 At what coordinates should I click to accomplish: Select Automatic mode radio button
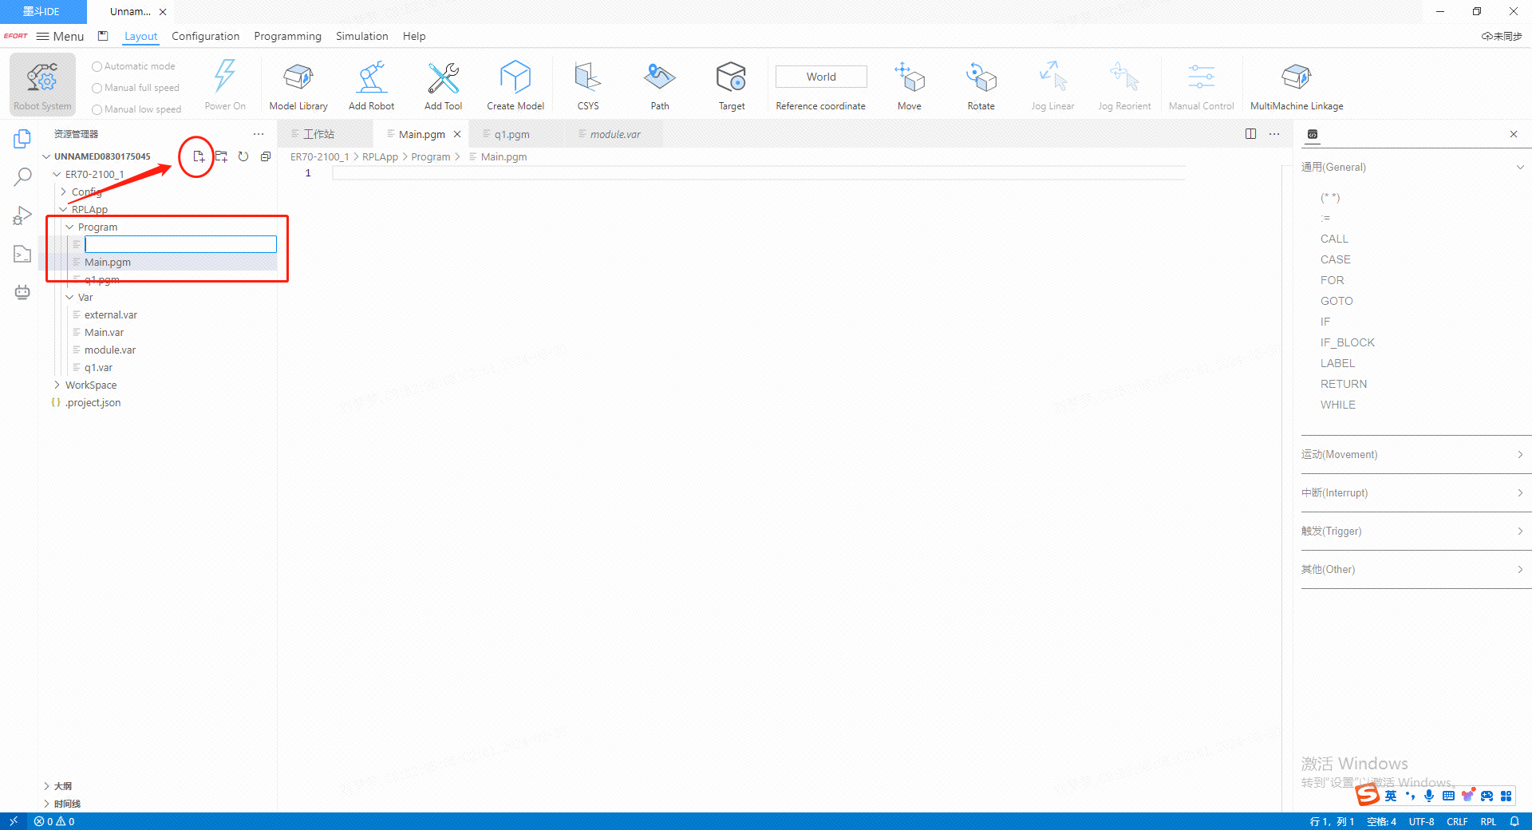pyautogui.click(x=97, y=67)
